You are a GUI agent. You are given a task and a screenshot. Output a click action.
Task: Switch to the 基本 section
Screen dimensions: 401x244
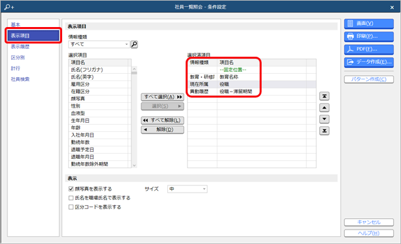(16, 25)
